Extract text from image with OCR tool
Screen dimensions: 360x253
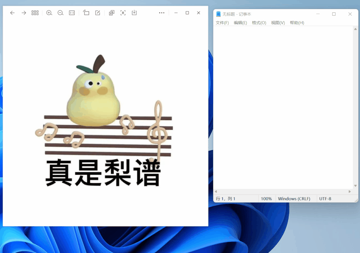[123, 13]
